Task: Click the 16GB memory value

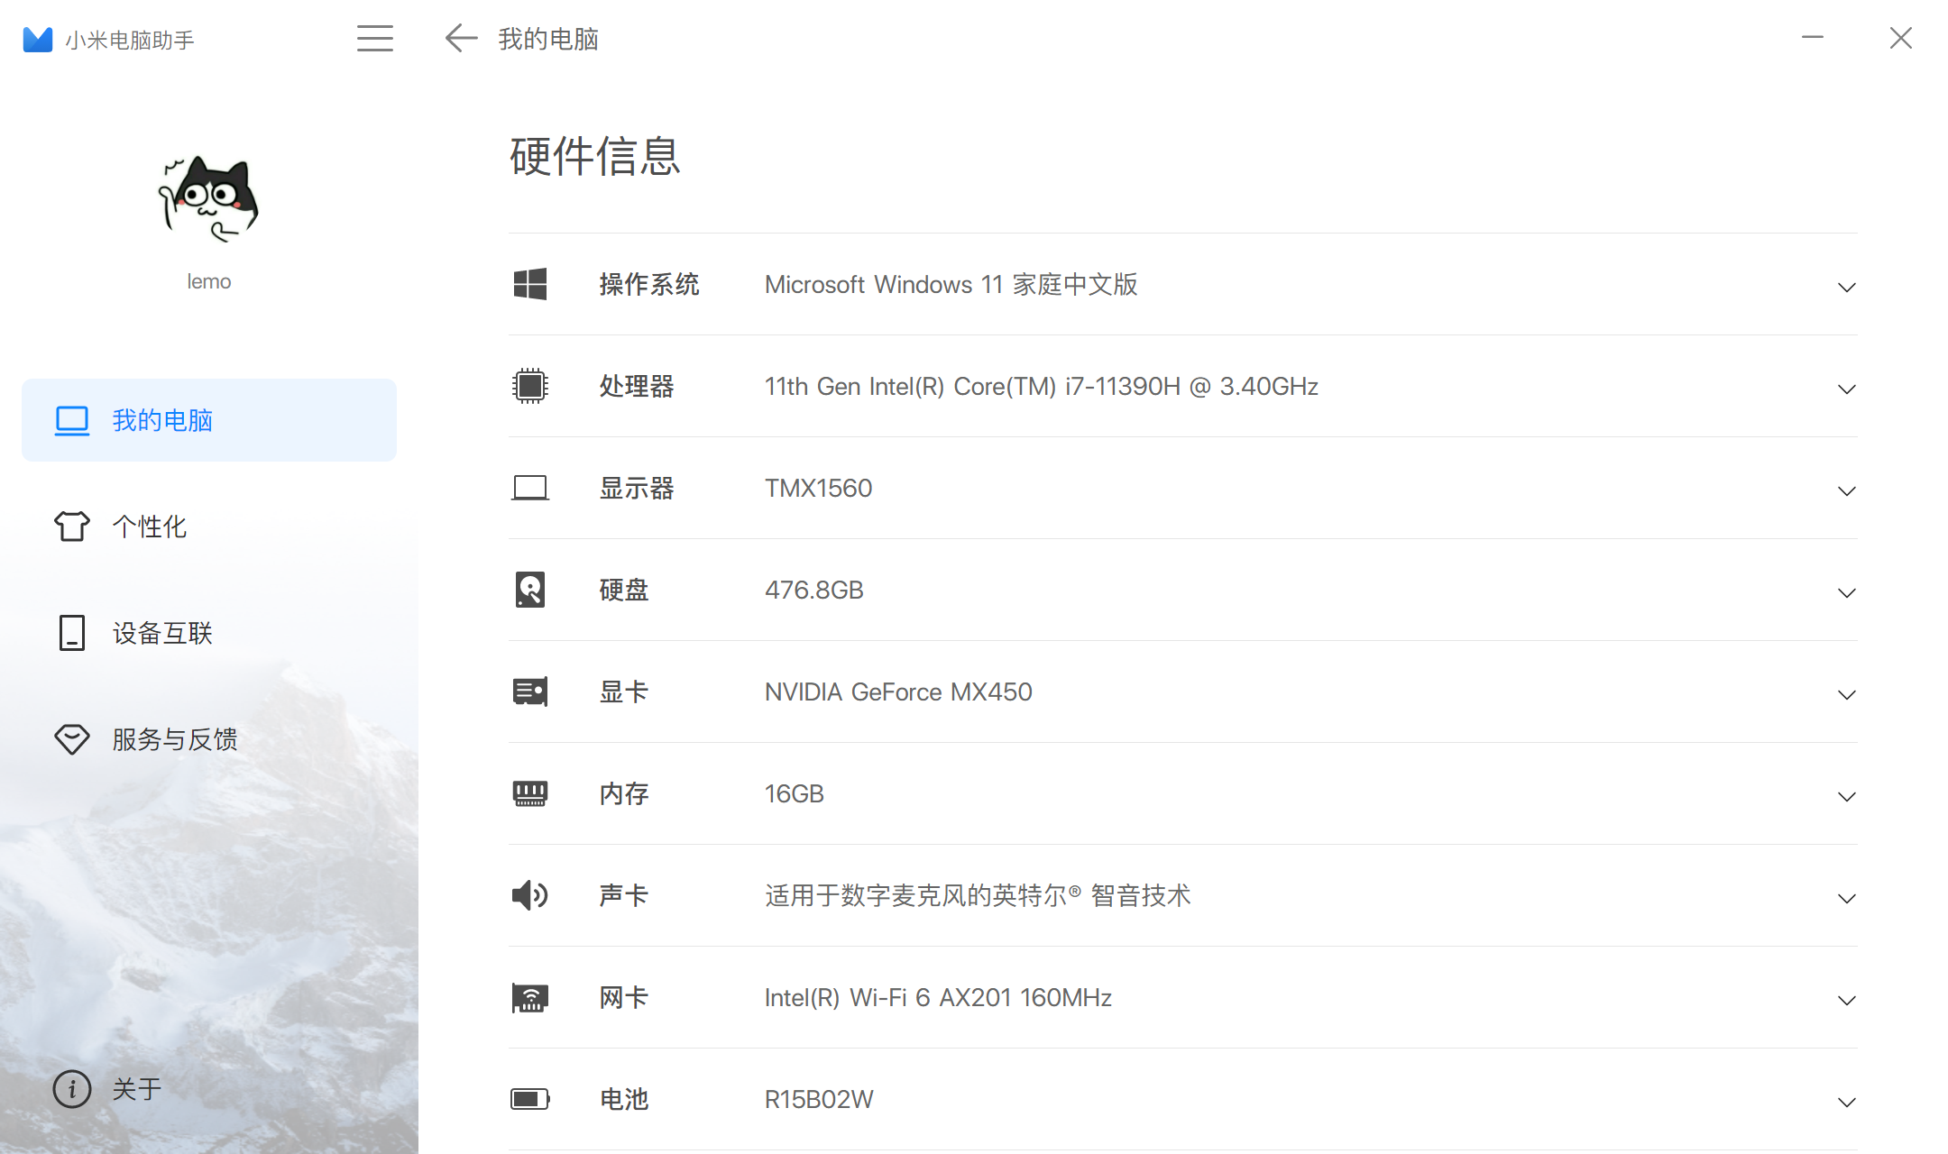Action: point(794,793)
